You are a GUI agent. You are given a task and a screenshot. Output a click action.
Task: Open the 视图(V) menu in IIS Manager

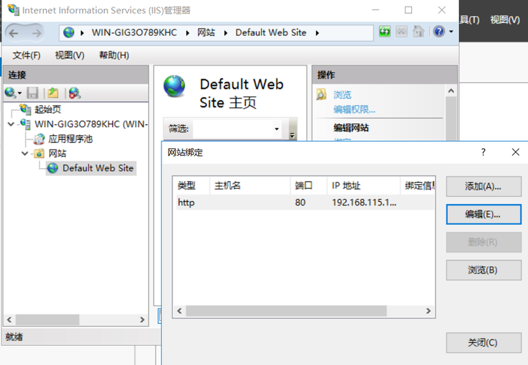[70, 55]
